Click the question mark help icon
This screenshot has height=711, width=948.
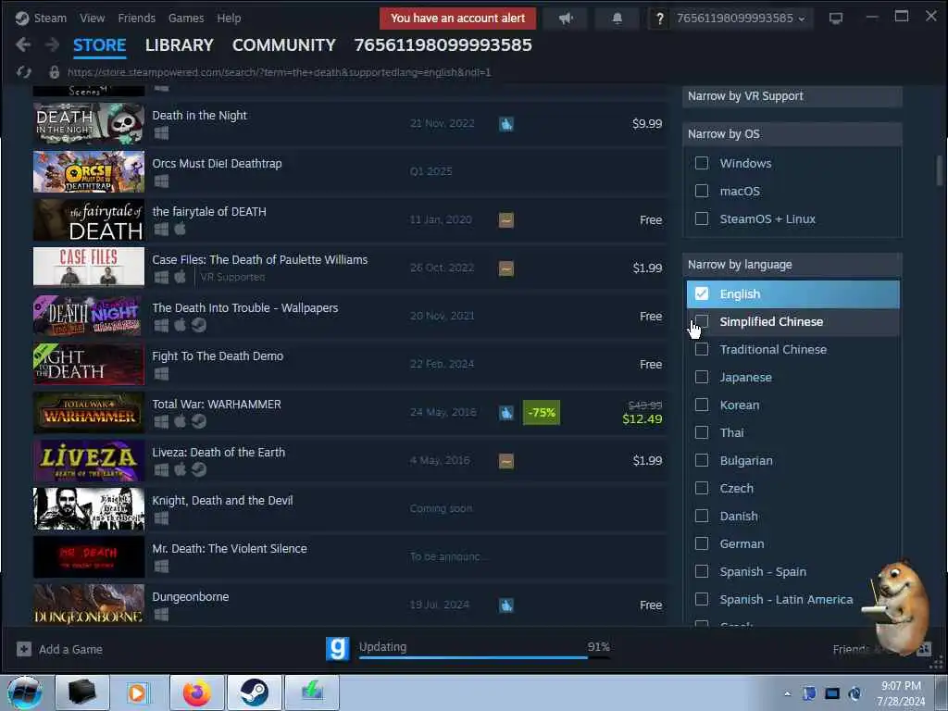659,19
